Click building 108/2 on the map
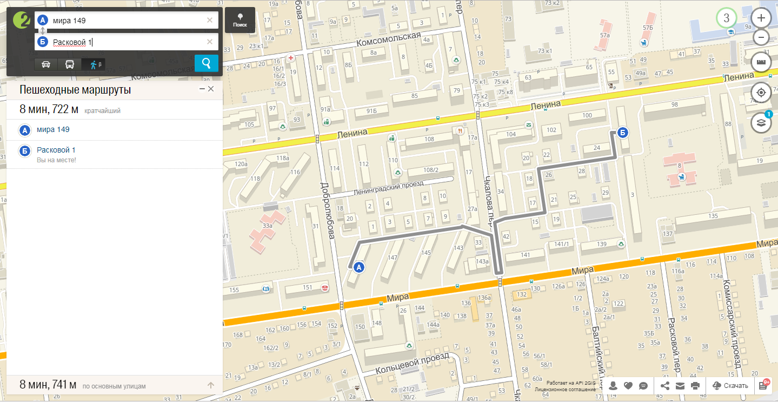The image size is (778, 402). point(431,170)
